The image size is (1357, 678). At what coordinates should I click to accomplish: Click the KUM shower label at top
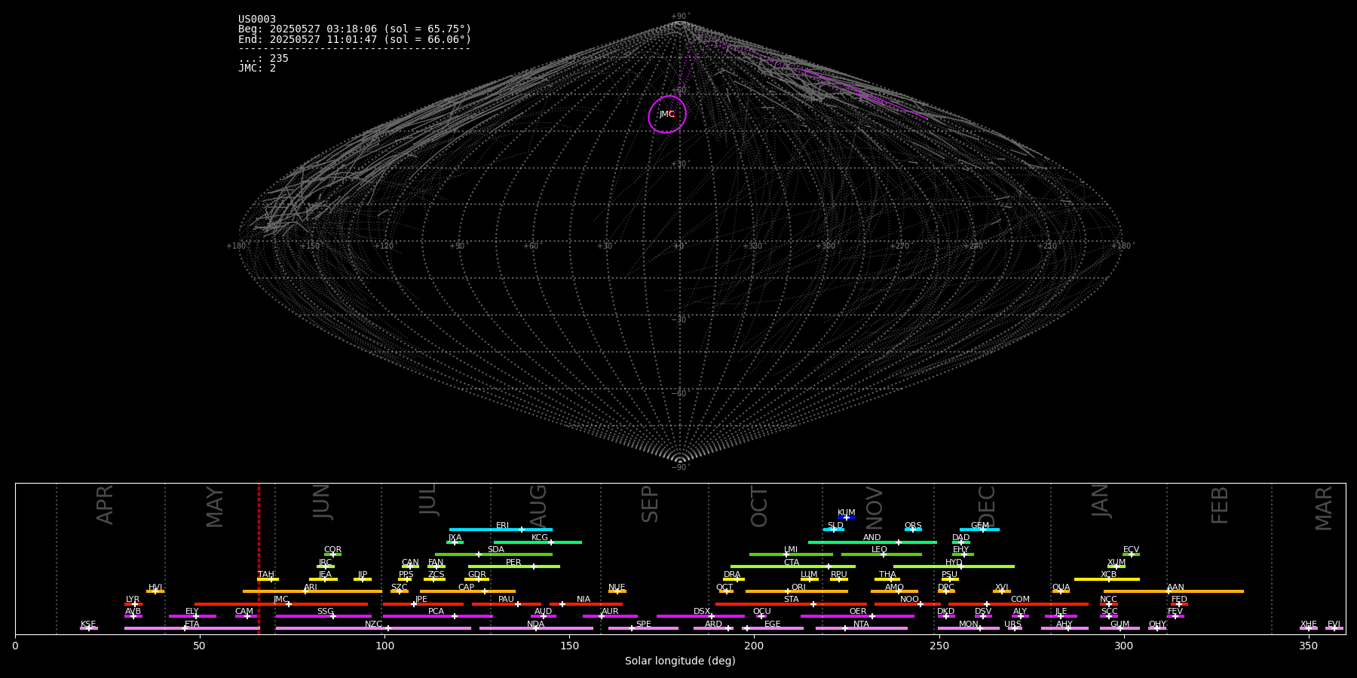847,512
